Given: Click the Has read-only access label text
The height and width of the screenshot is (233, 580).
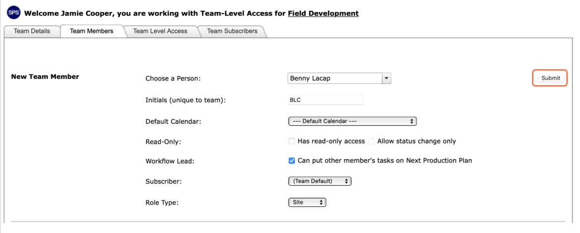Looking at the screenshot, I should [331, 141].
